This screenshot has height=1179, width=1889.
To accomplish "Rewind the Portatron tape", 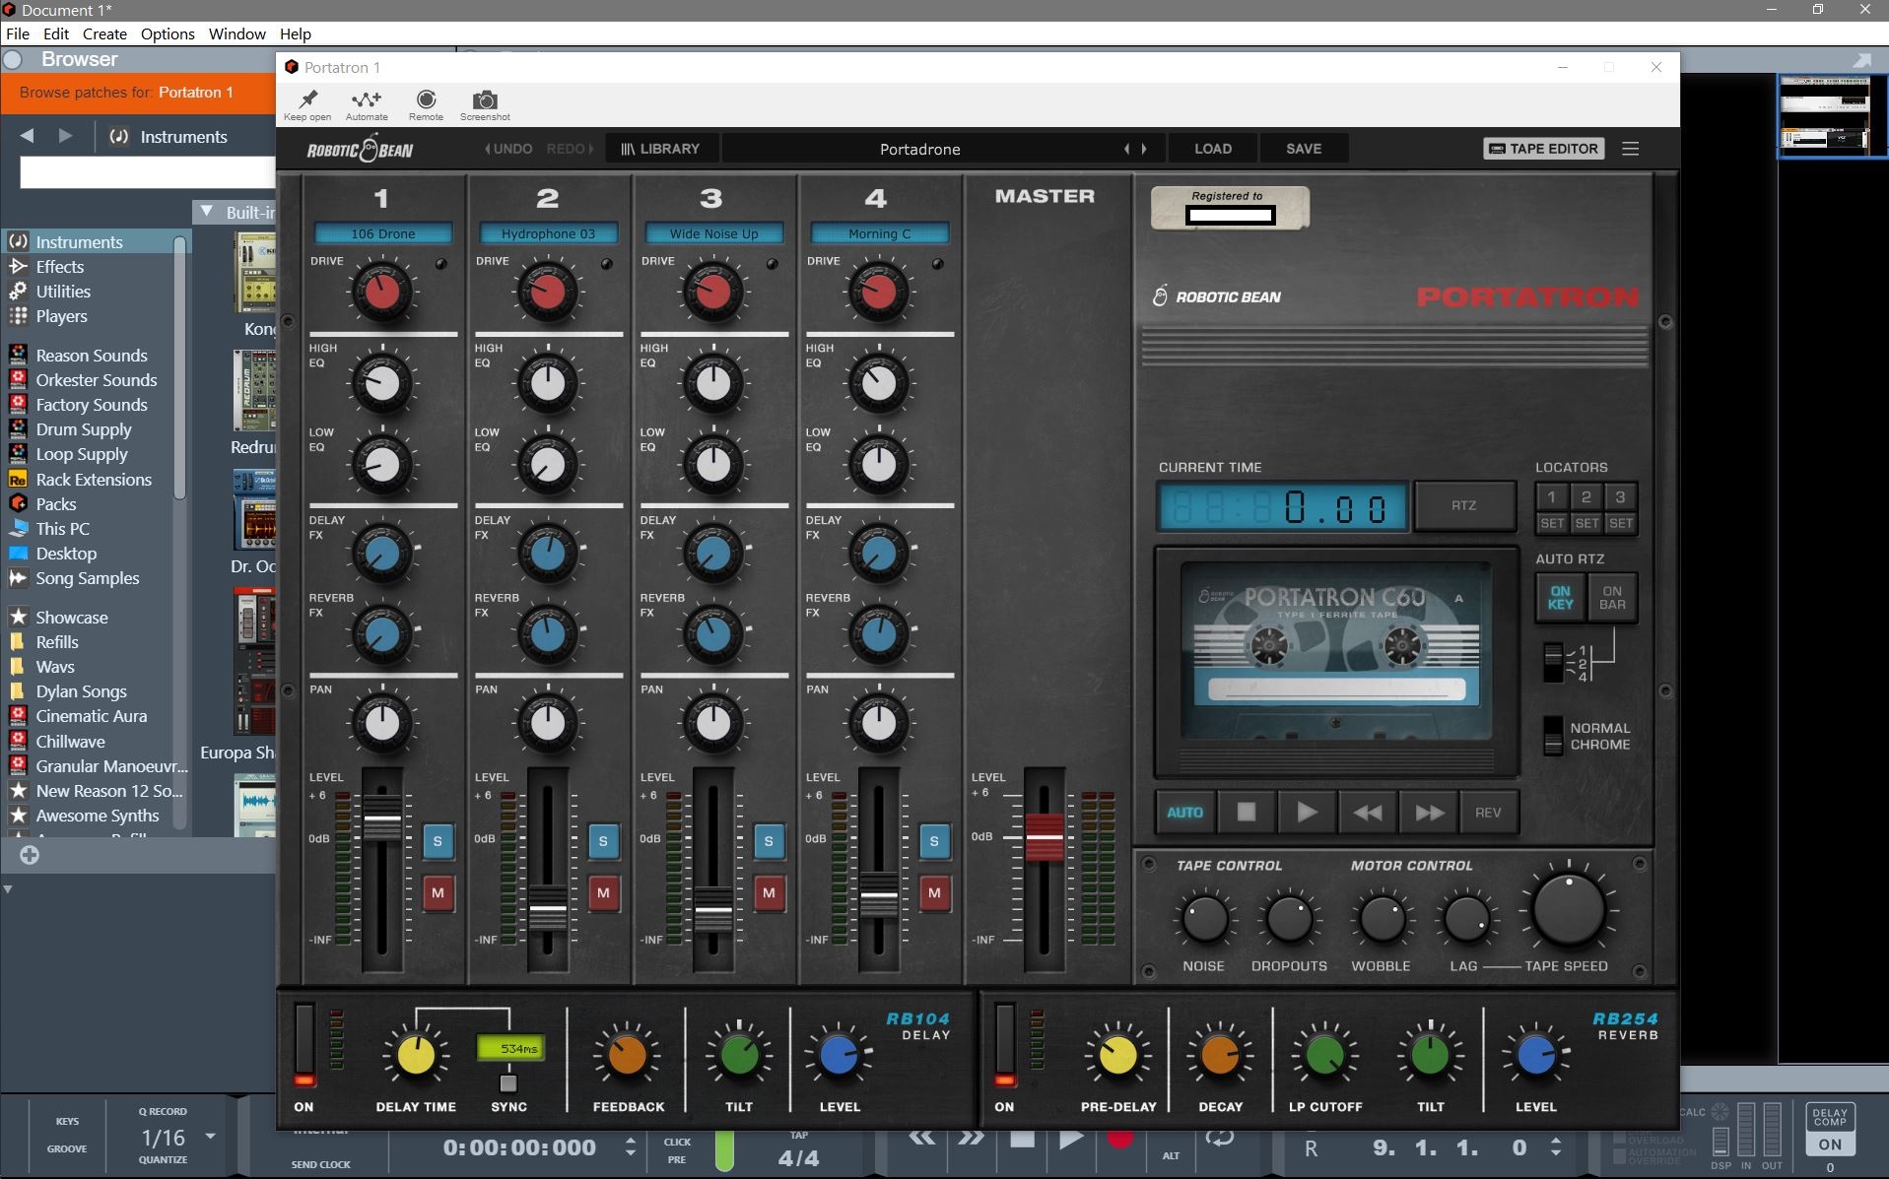I will (1367, 813).
